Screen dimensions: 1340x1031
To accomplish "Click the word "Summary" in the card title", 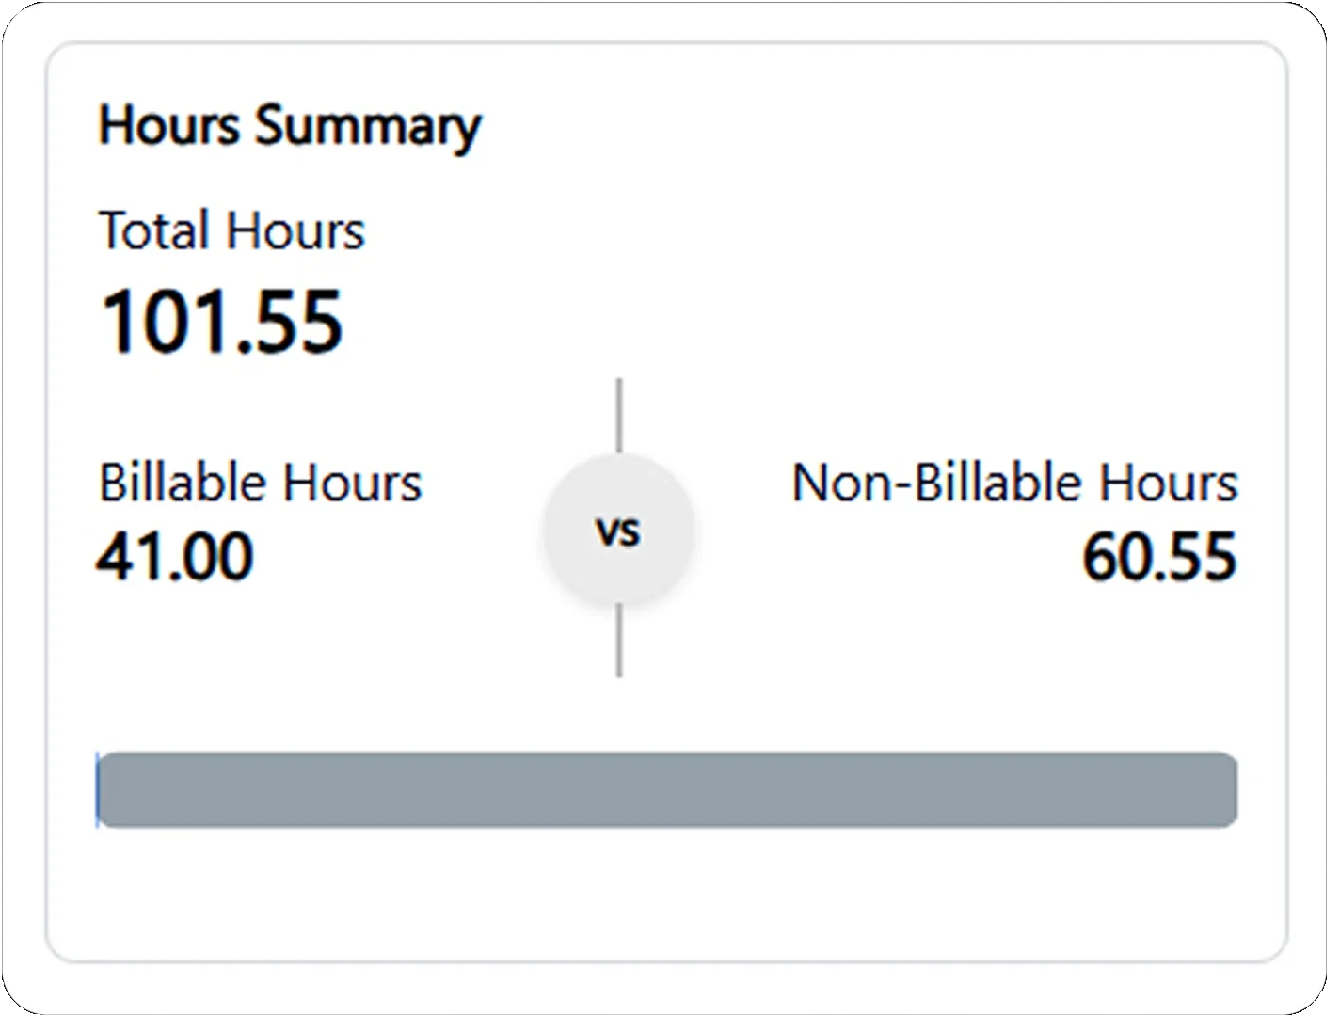I will tap(368, 127).
